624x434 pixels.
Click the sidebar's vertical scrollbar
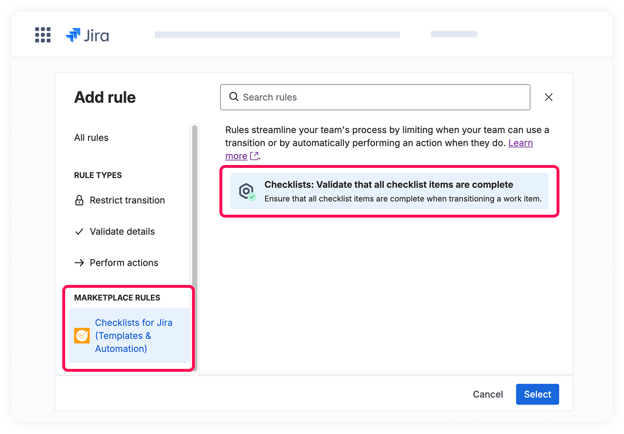click(x=195, y=228)
